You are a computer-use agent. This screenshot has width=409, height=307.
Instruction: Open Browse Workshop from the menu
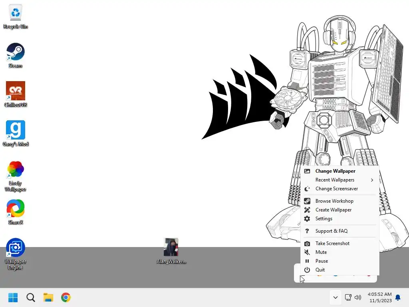pos(340,201)
